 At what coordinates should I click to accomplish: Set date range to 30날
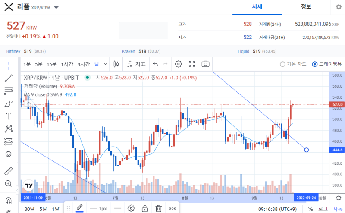tap(29, 209)
